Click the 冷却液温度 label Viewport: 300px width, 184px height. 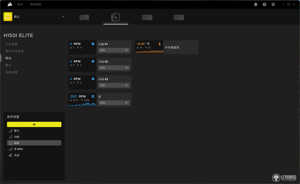pyautogui.click(x=172, y=48)
